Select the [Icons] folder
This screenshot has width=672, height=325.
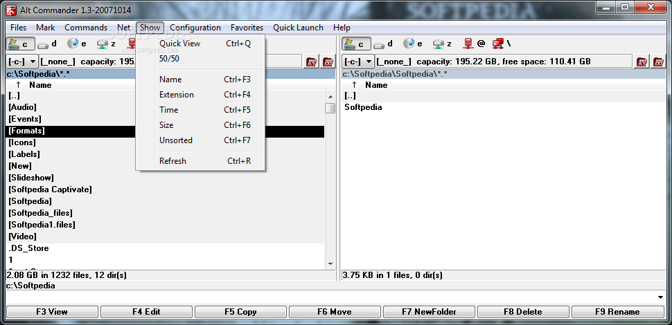tap(165, 142)
